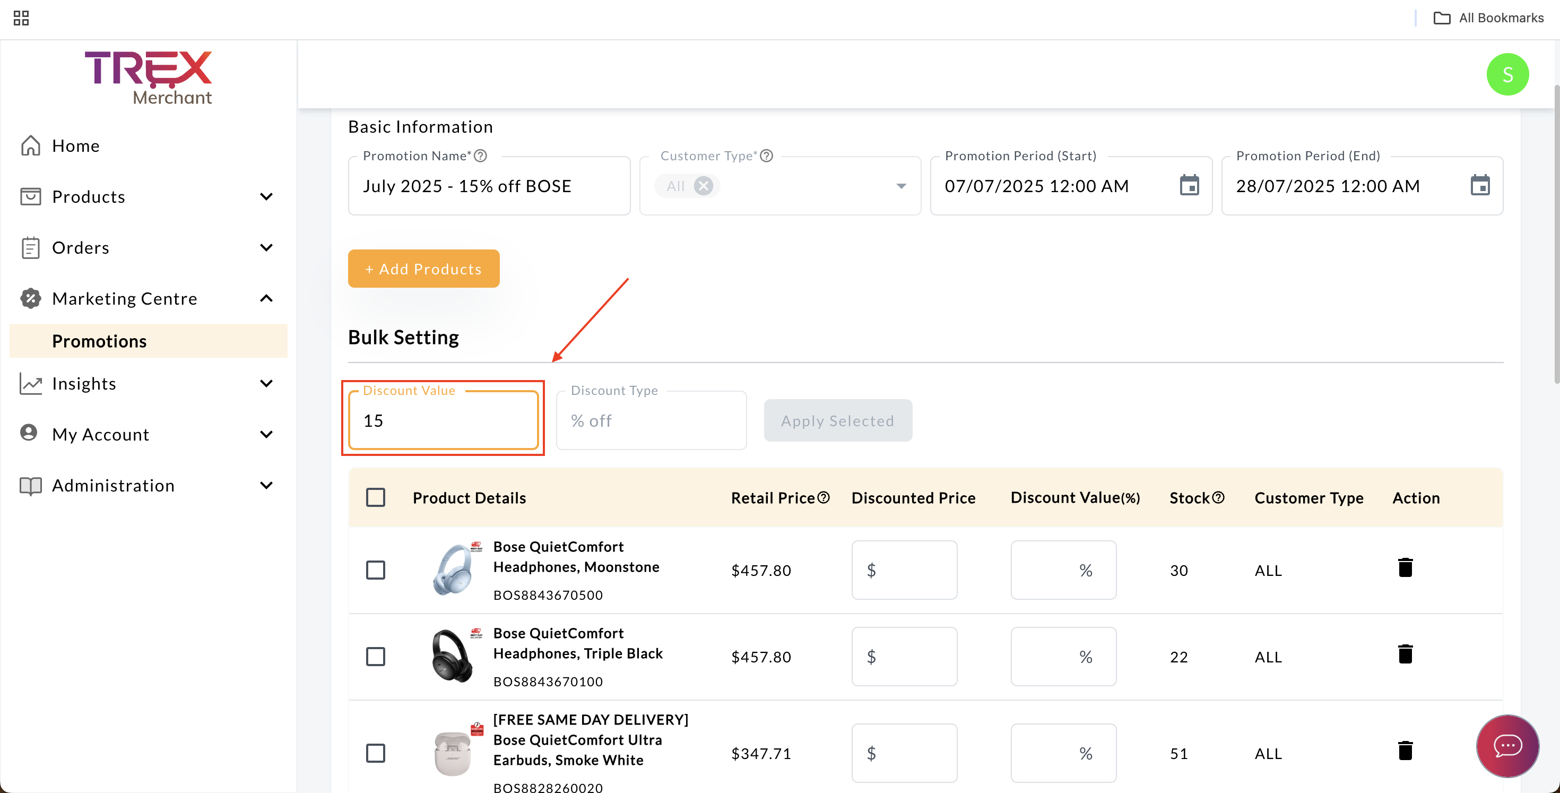
Task: Open the Discount Type dropdown
Action: coord(651,420)
